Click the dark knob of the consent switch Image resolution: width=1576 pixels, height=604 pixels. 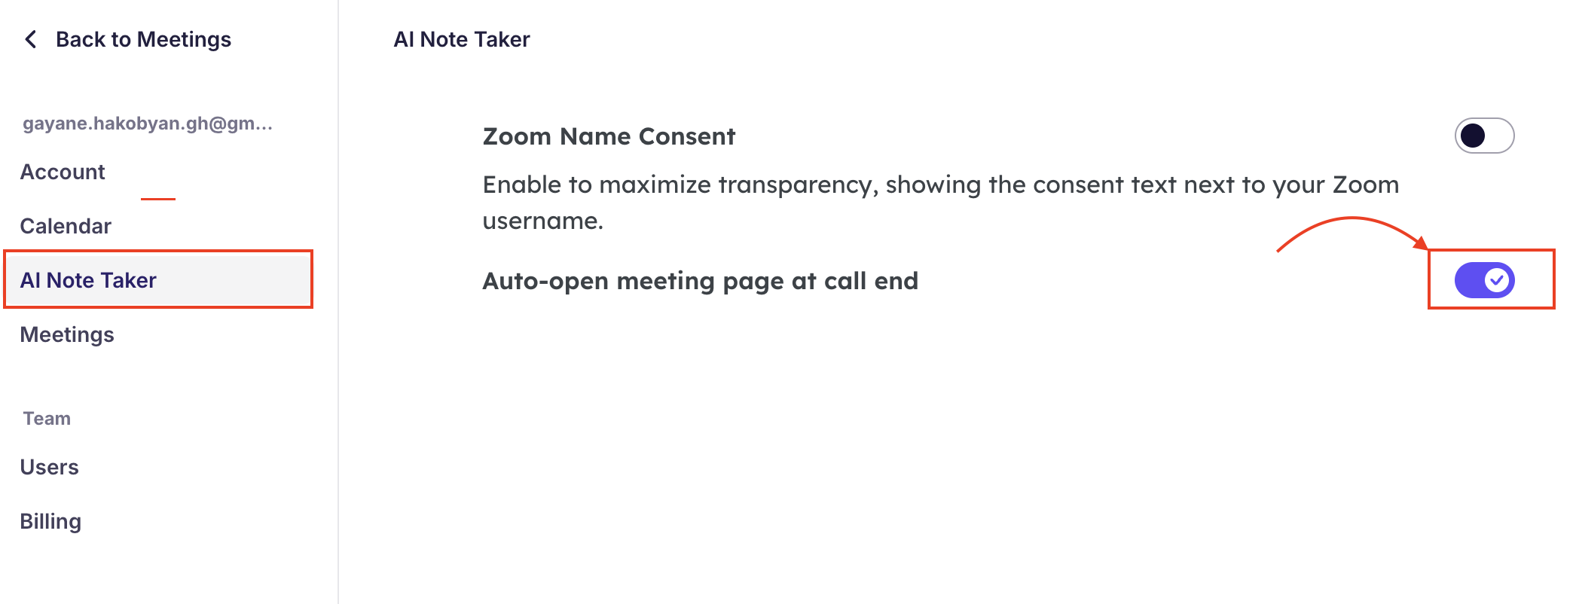coord(1472,136)
